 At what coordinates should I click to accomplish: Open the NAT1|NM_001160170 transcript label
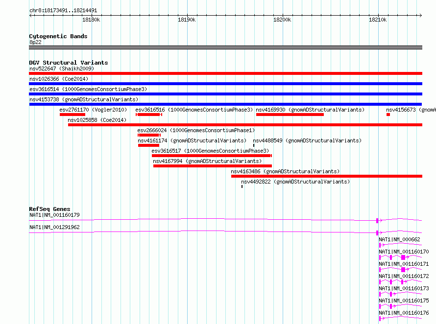coord(404,252)
